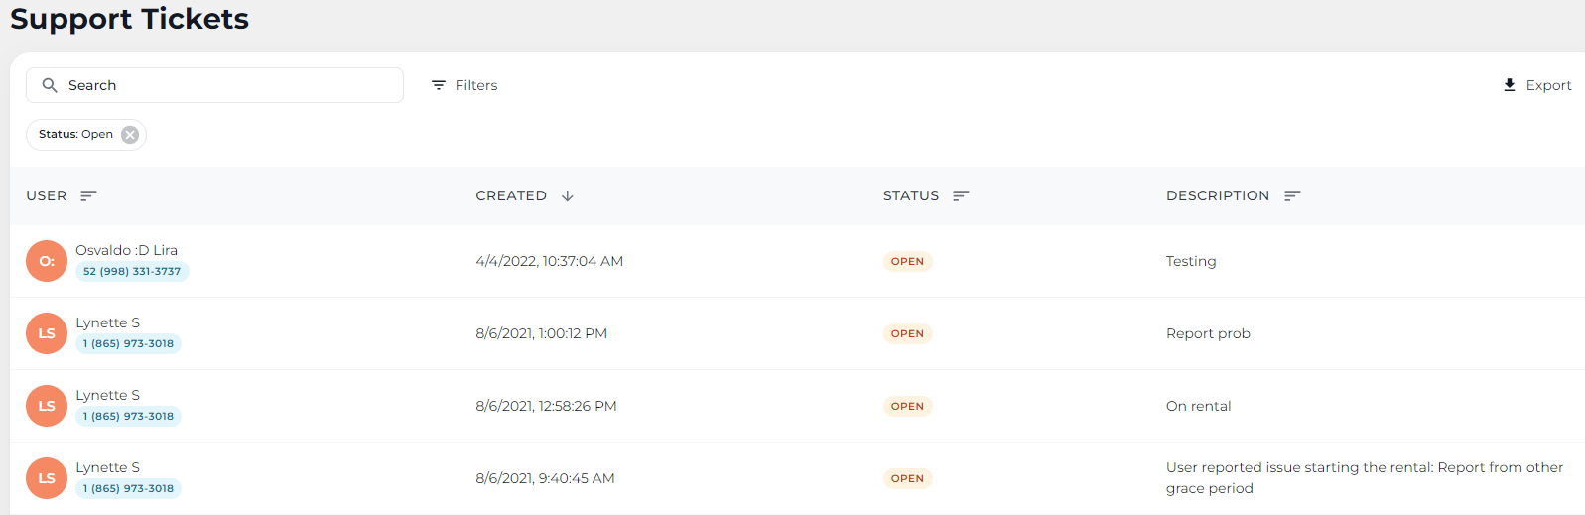This screenshot has height=515, width=1585.
Task: Click Osvaldo :D Lira avatar
Action: point(47,261)
